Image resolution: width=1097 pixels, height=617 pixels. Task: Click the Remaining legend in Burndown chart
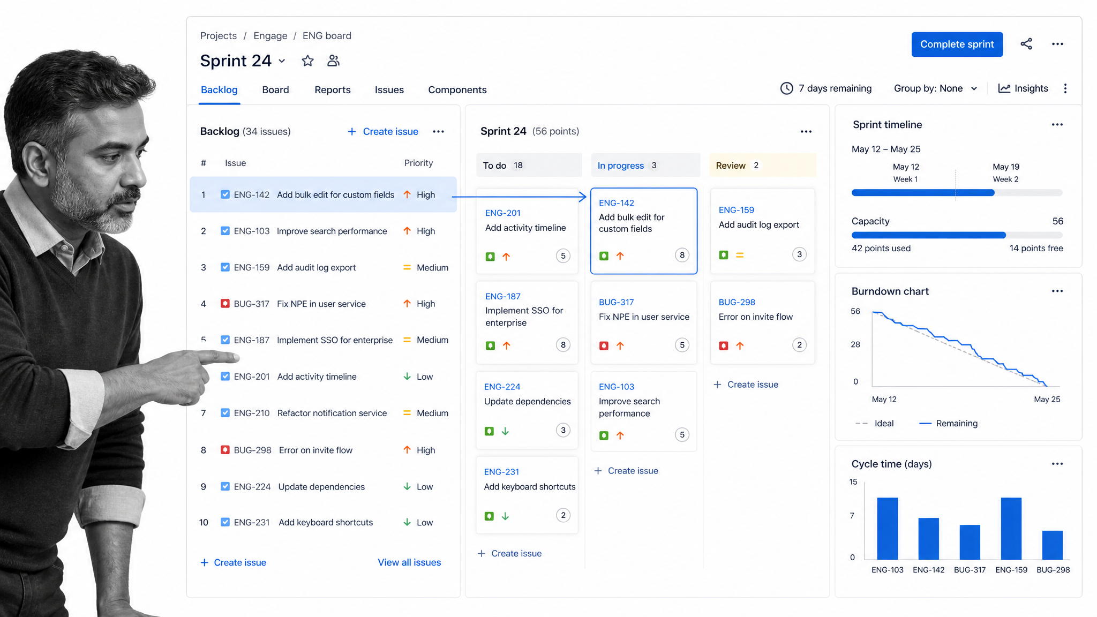(949, 424)
